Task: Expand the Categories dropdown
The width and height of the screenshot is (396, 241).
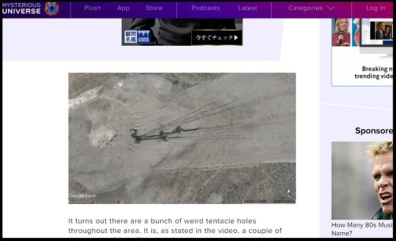Action: (x=311, y=8)
